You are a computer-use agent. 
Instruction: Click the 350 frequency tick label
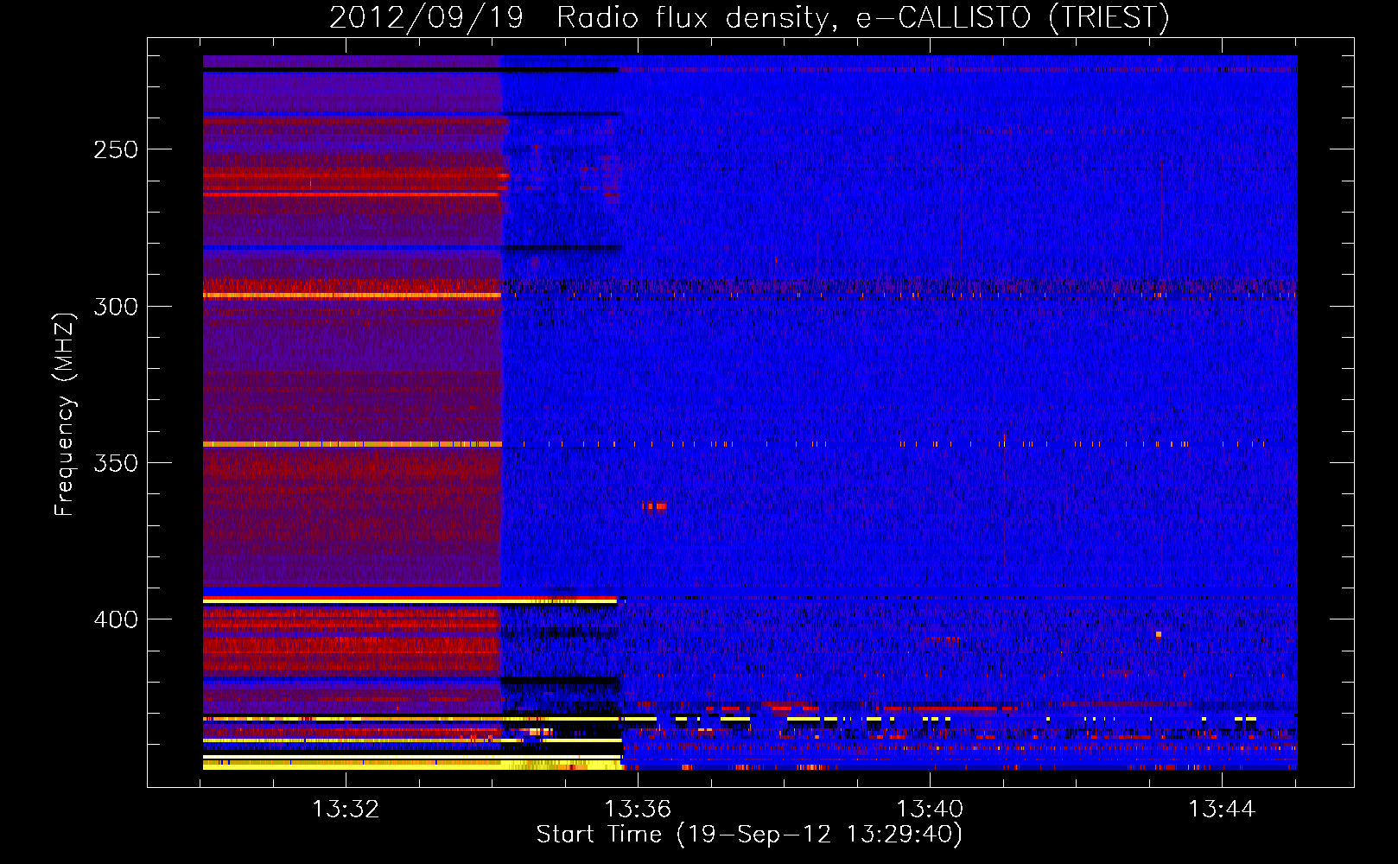[x=116, y=463]
